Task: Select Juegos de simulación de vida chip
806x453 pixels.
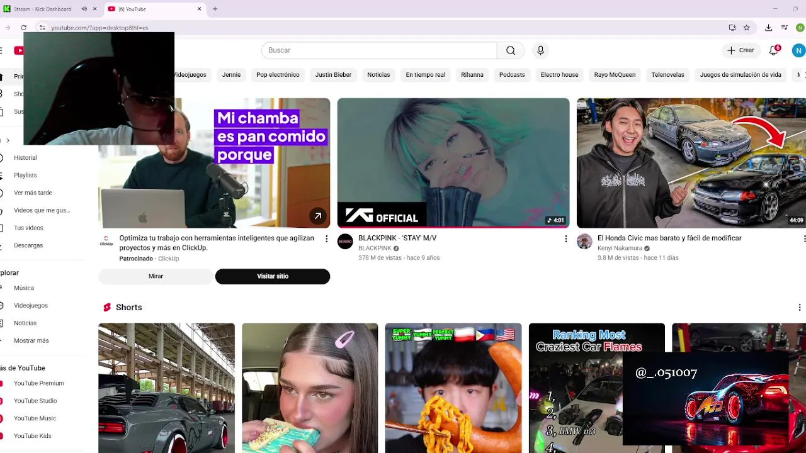Action: pos(741,75)
